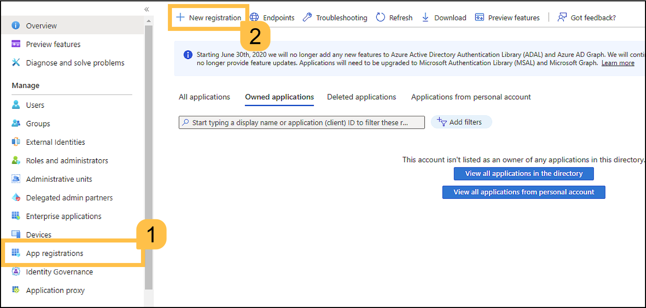Open App registrations in the sidebar

55,253
